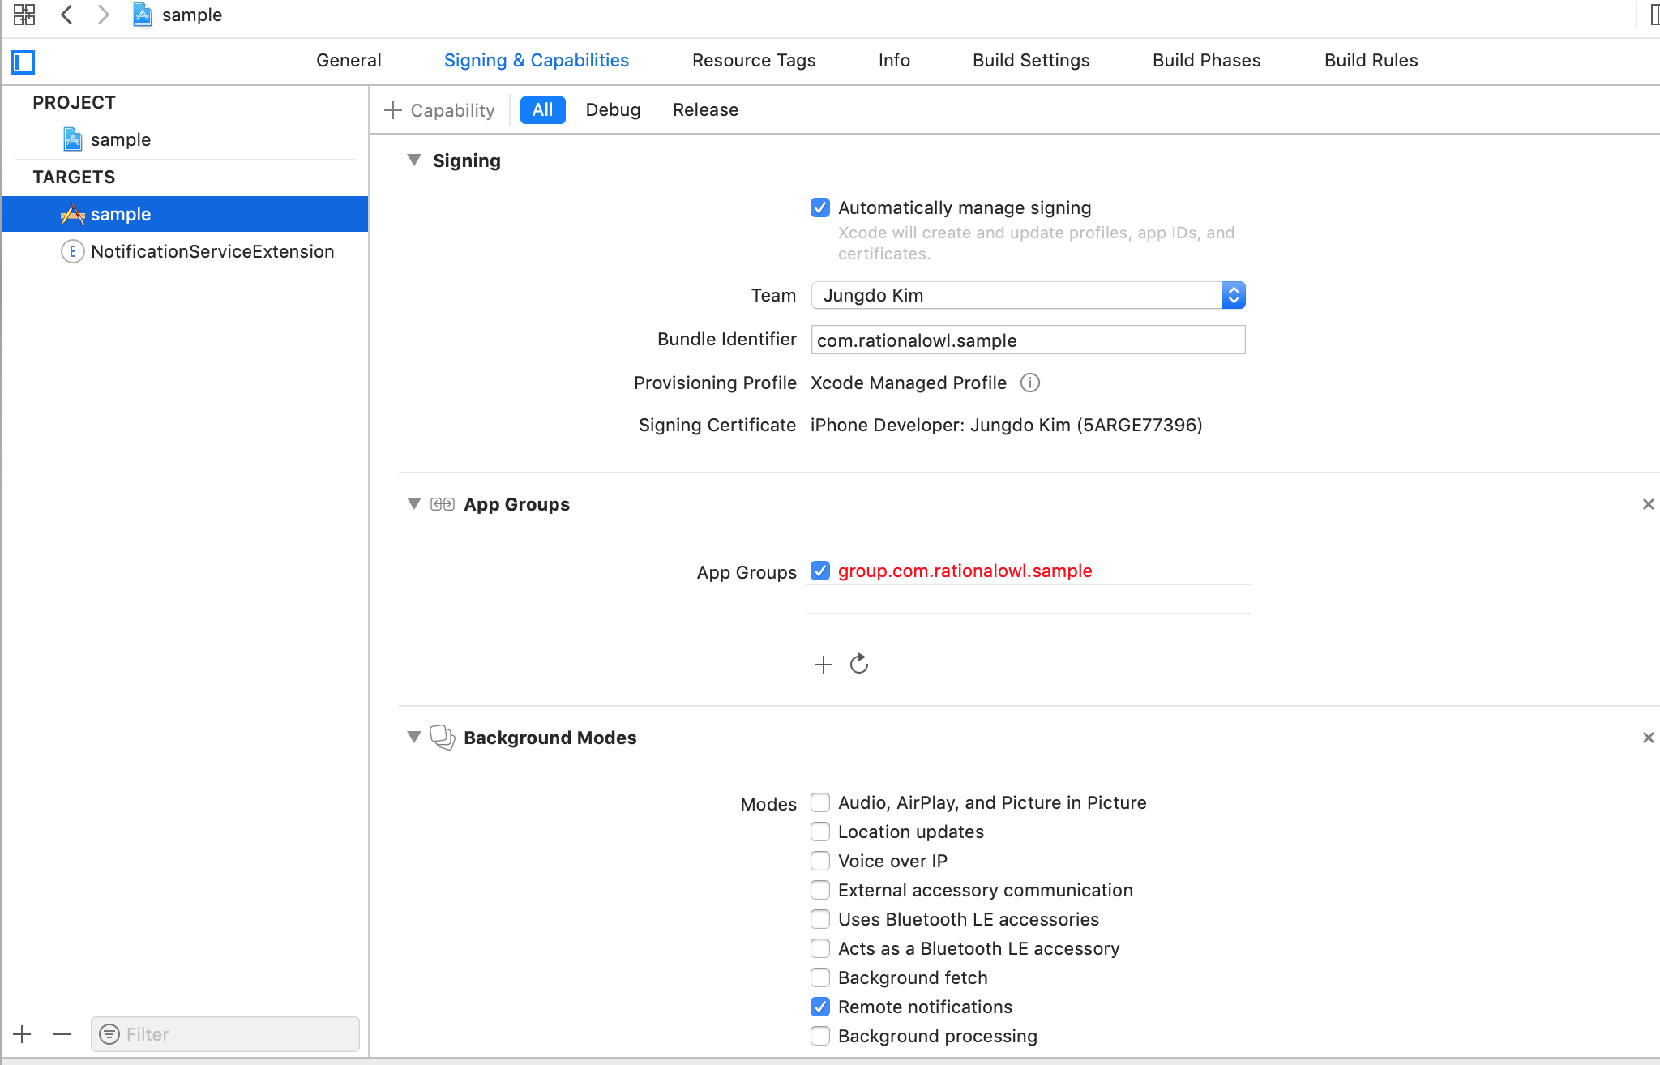Select the Debug configuration tab

(x=613, y=109)
